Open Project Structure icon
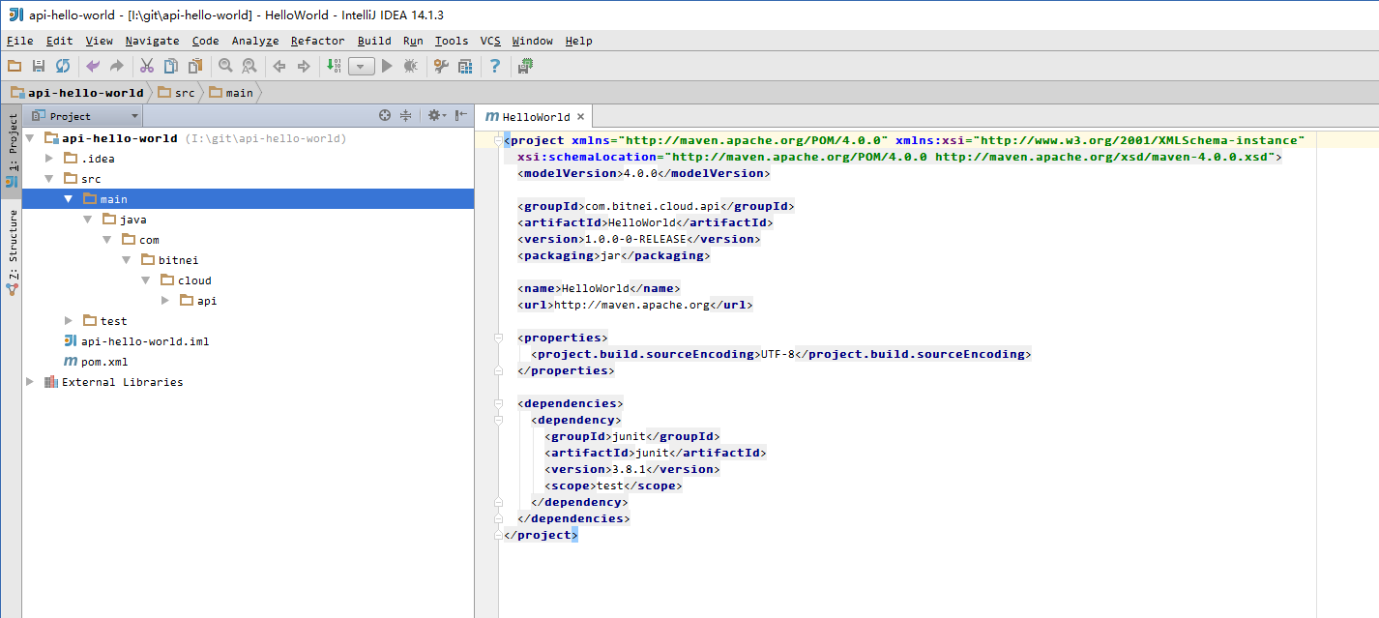Image resolution: width=1379 pixels, height=618 pixels. 465,66
